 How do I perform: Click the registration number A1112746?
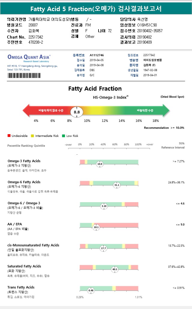pyautogui.click(x=97, y=55)
